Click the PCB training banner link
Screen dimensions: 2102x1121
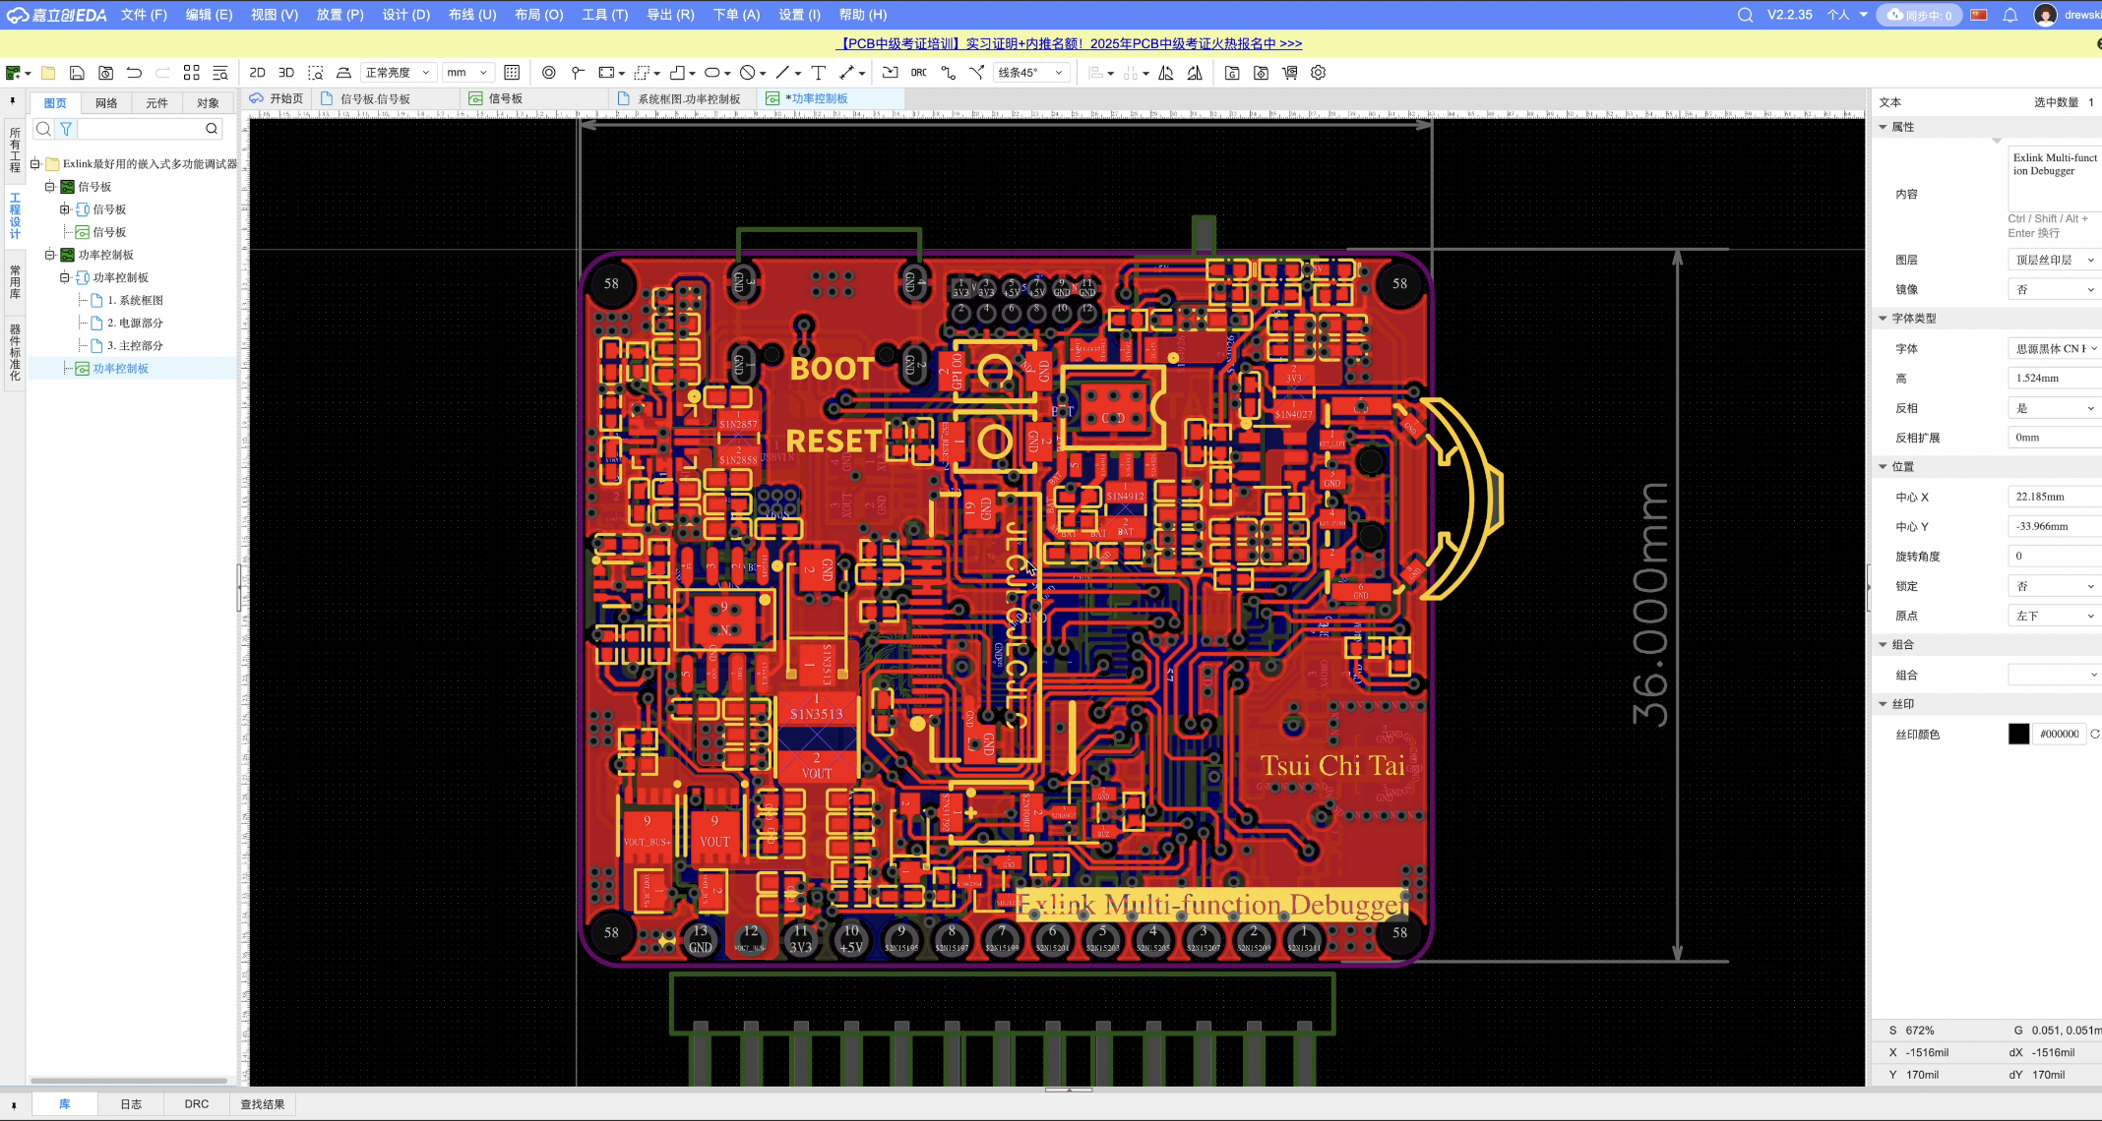[x=1070, y=43]
